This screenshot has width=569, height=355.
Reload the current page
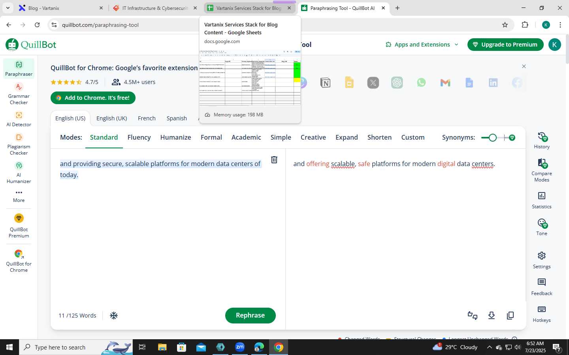pos(37,25)
